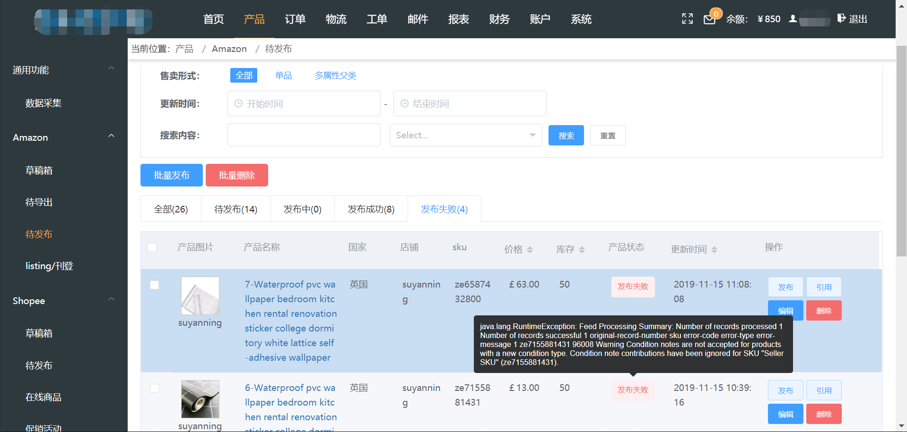907x432 pixels.
Task: Open 账户 in top navigation
Action: (540, 19)
